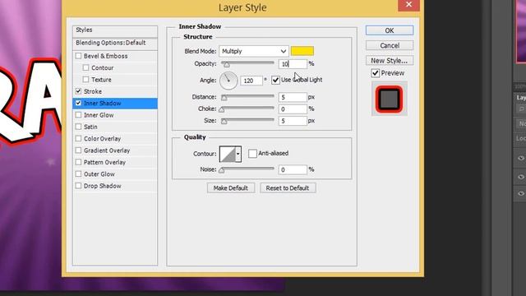Click the OK button

(x=390, y=30)
